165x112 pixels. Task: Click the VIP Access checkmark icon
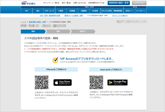click(x=56, y=60)
